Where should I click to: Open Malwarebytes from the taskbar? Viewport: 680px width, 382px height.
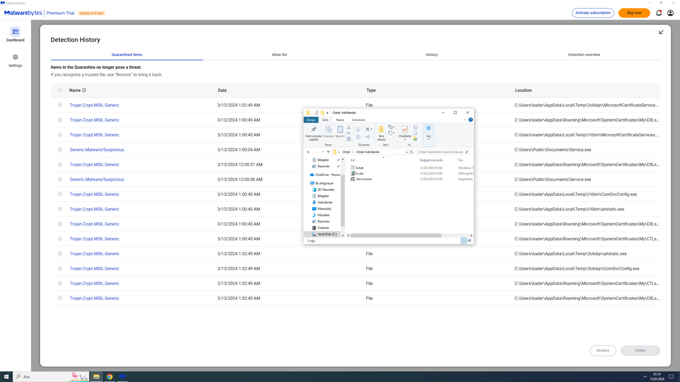[x=123, y=377]
